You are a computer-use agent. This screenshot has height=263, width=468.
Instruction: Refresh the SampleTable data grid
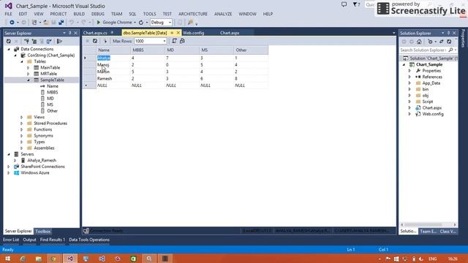pos(95,41)
